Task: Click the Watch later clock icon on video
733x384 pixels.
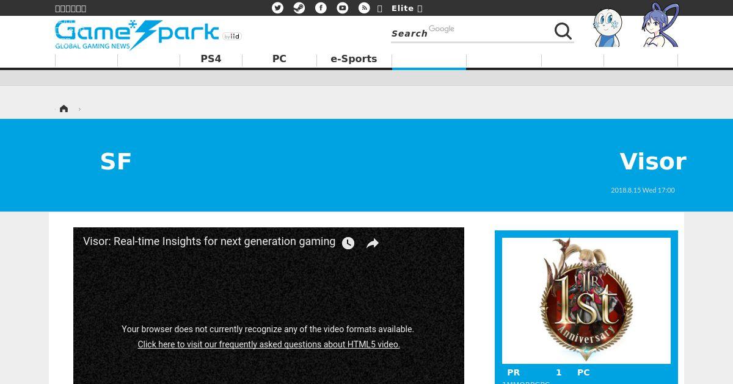Action: [348, 243]
